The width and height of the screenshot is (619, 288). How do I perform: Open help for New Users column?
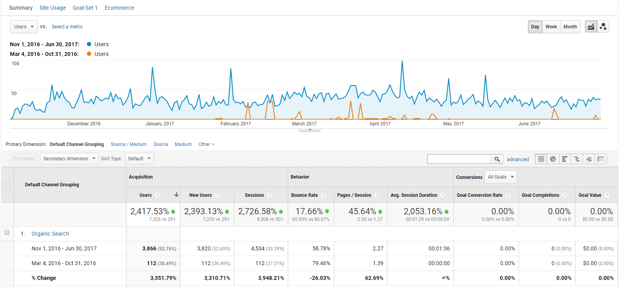click(x=218, y=195)
